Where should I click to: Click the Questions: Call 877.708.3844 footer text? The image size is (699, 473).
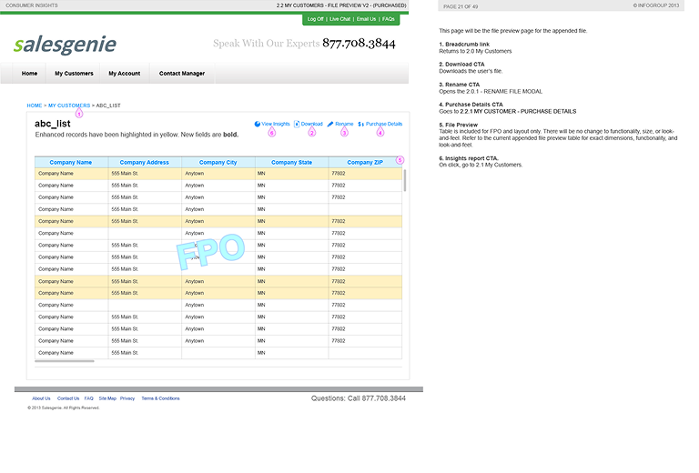pyautogui.click(x=359, y=398)
